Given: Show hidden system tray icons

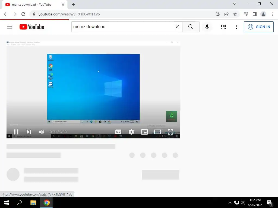Looking at the screenshot, I should 230,203.
